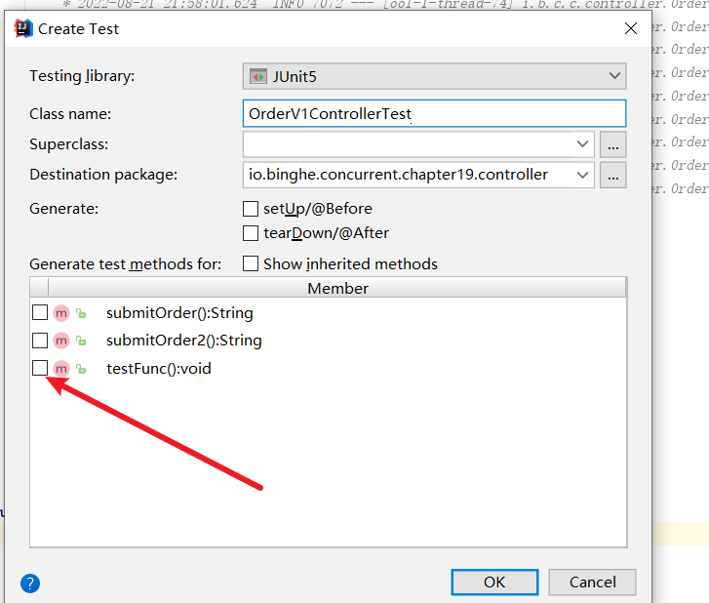This screenshot has width=709, height=603.
Task: Click the public visibility icon next to submitOrder
Action: click(x=82, y=314)
